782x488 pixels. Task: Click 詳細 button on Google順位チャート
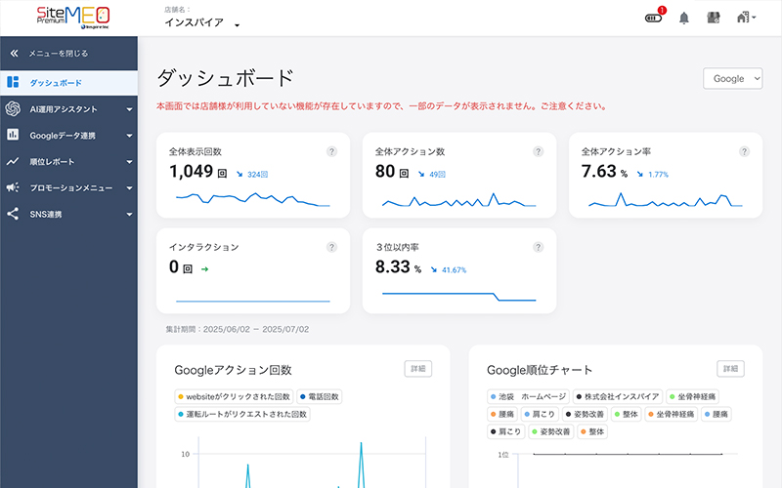pos(730,369)
